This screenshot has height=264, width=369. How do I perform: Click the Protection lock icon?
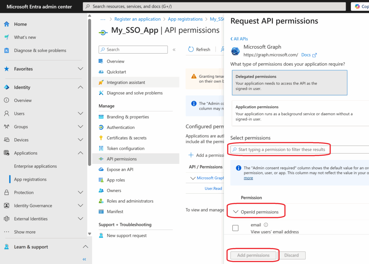[6, 192]
